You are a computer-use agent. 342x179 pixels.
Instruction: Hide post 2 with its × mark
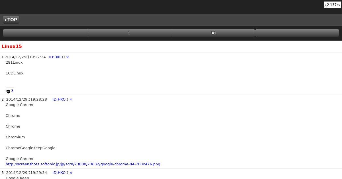pos(71,99)
